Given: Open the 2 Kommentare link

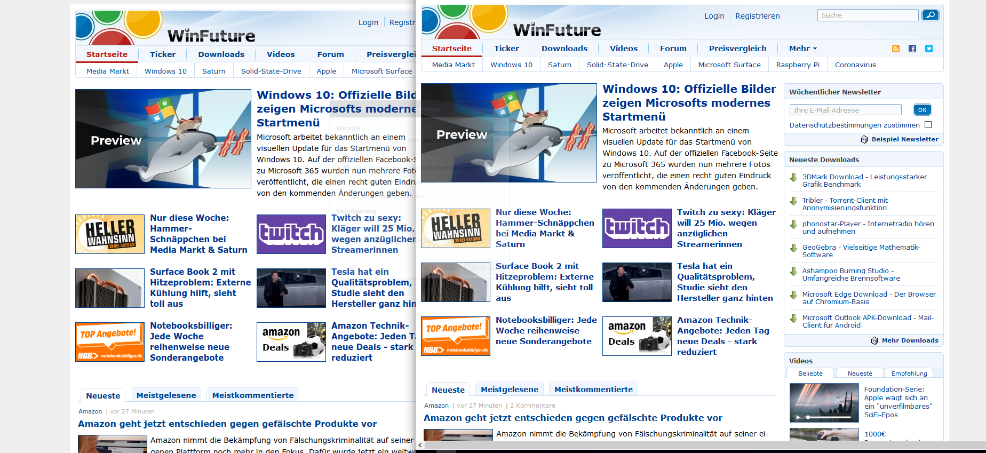Looking at the screenshot, I should 532,406.
